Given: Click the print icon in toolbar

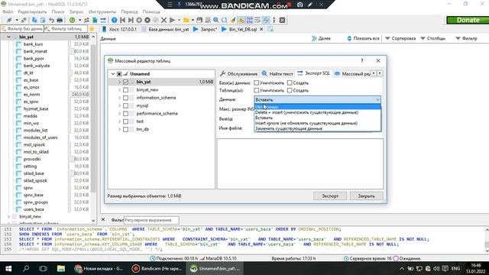Looking at the screenshot, I should click(60, 20).
